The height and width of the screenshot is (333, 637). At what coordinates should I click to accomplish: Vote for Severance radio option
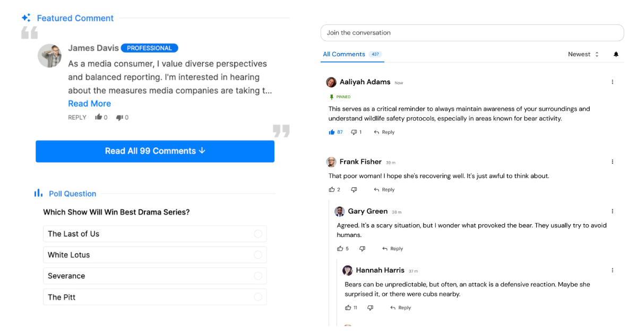[x=258, y=276]
